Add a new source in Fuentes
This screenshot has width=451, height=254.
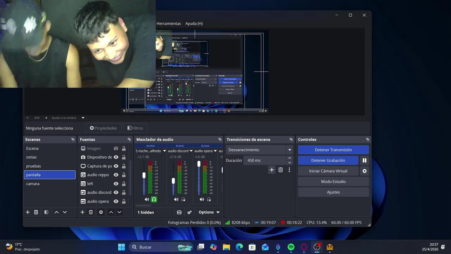coord(82,212)
